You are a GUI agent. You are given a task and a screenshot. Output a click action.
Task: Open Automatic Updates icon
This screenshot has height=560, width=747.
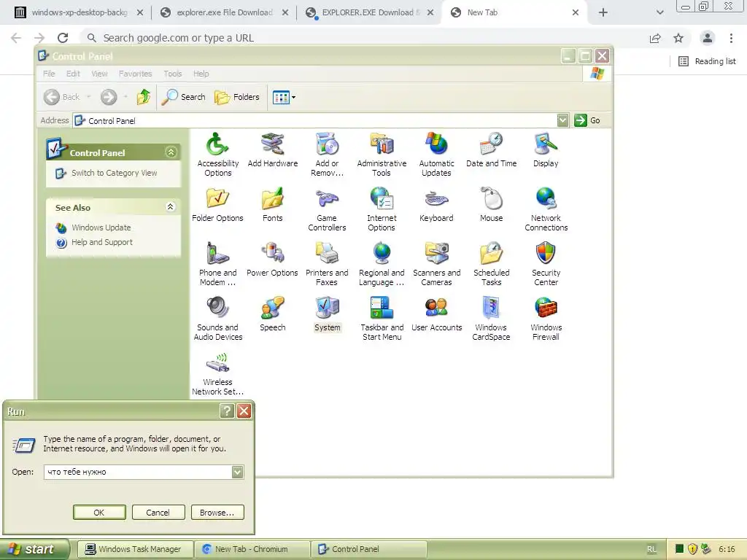coord(436,155)
